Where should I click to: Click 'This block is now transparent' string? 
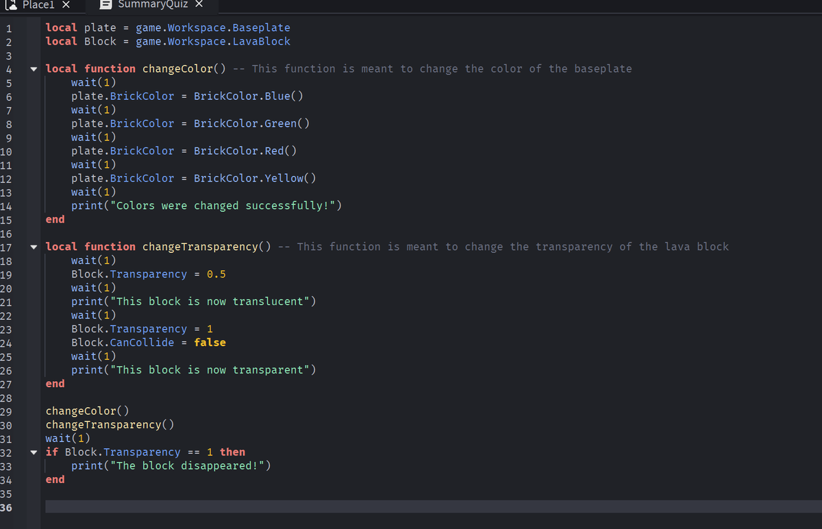tap(210, 370)
